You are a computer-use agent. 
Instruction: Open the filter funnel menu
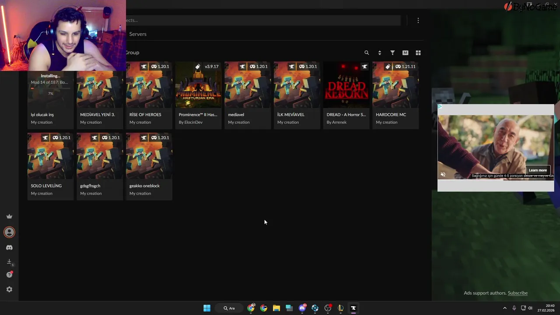(392, 52)
